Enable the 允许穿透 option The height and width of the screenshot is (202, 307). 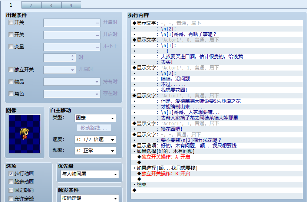pyautogui.click(x=11, y=199)
